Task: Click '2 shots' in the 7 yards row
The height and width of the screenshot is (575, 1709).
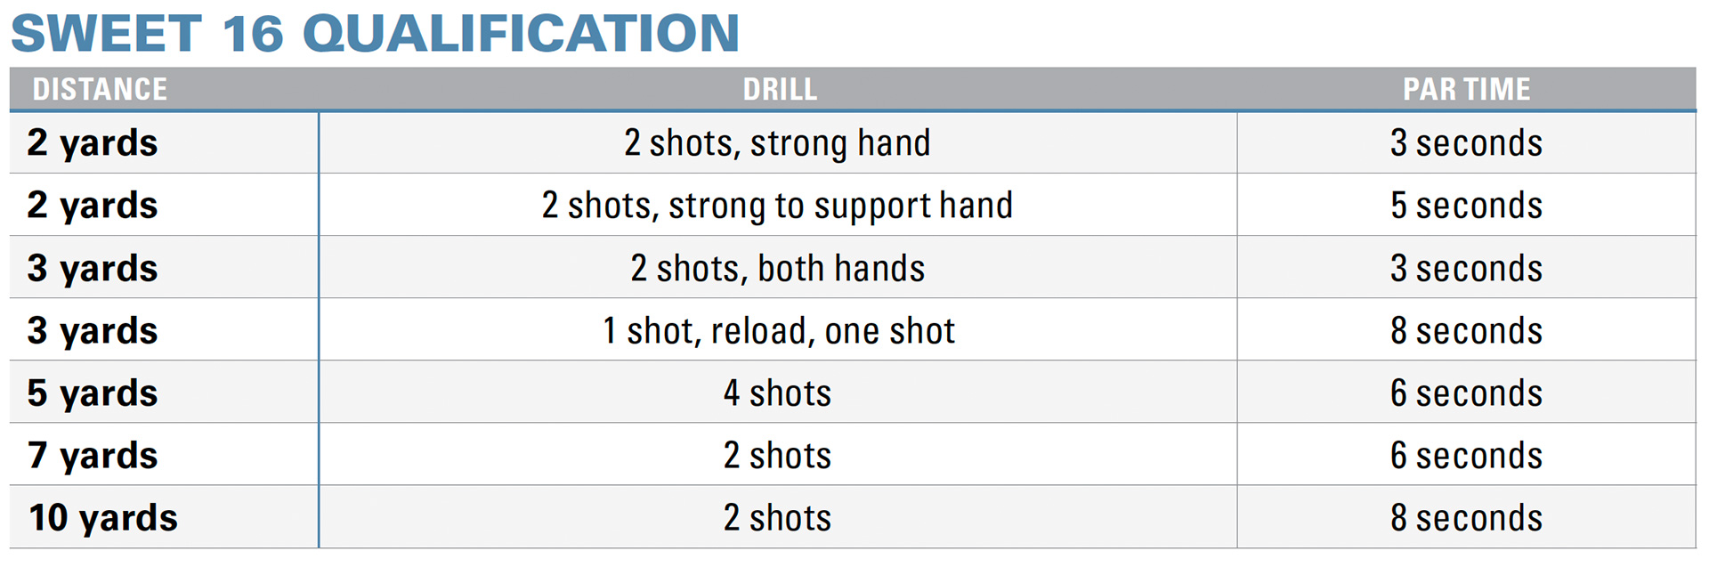Action: pos(778,455)
